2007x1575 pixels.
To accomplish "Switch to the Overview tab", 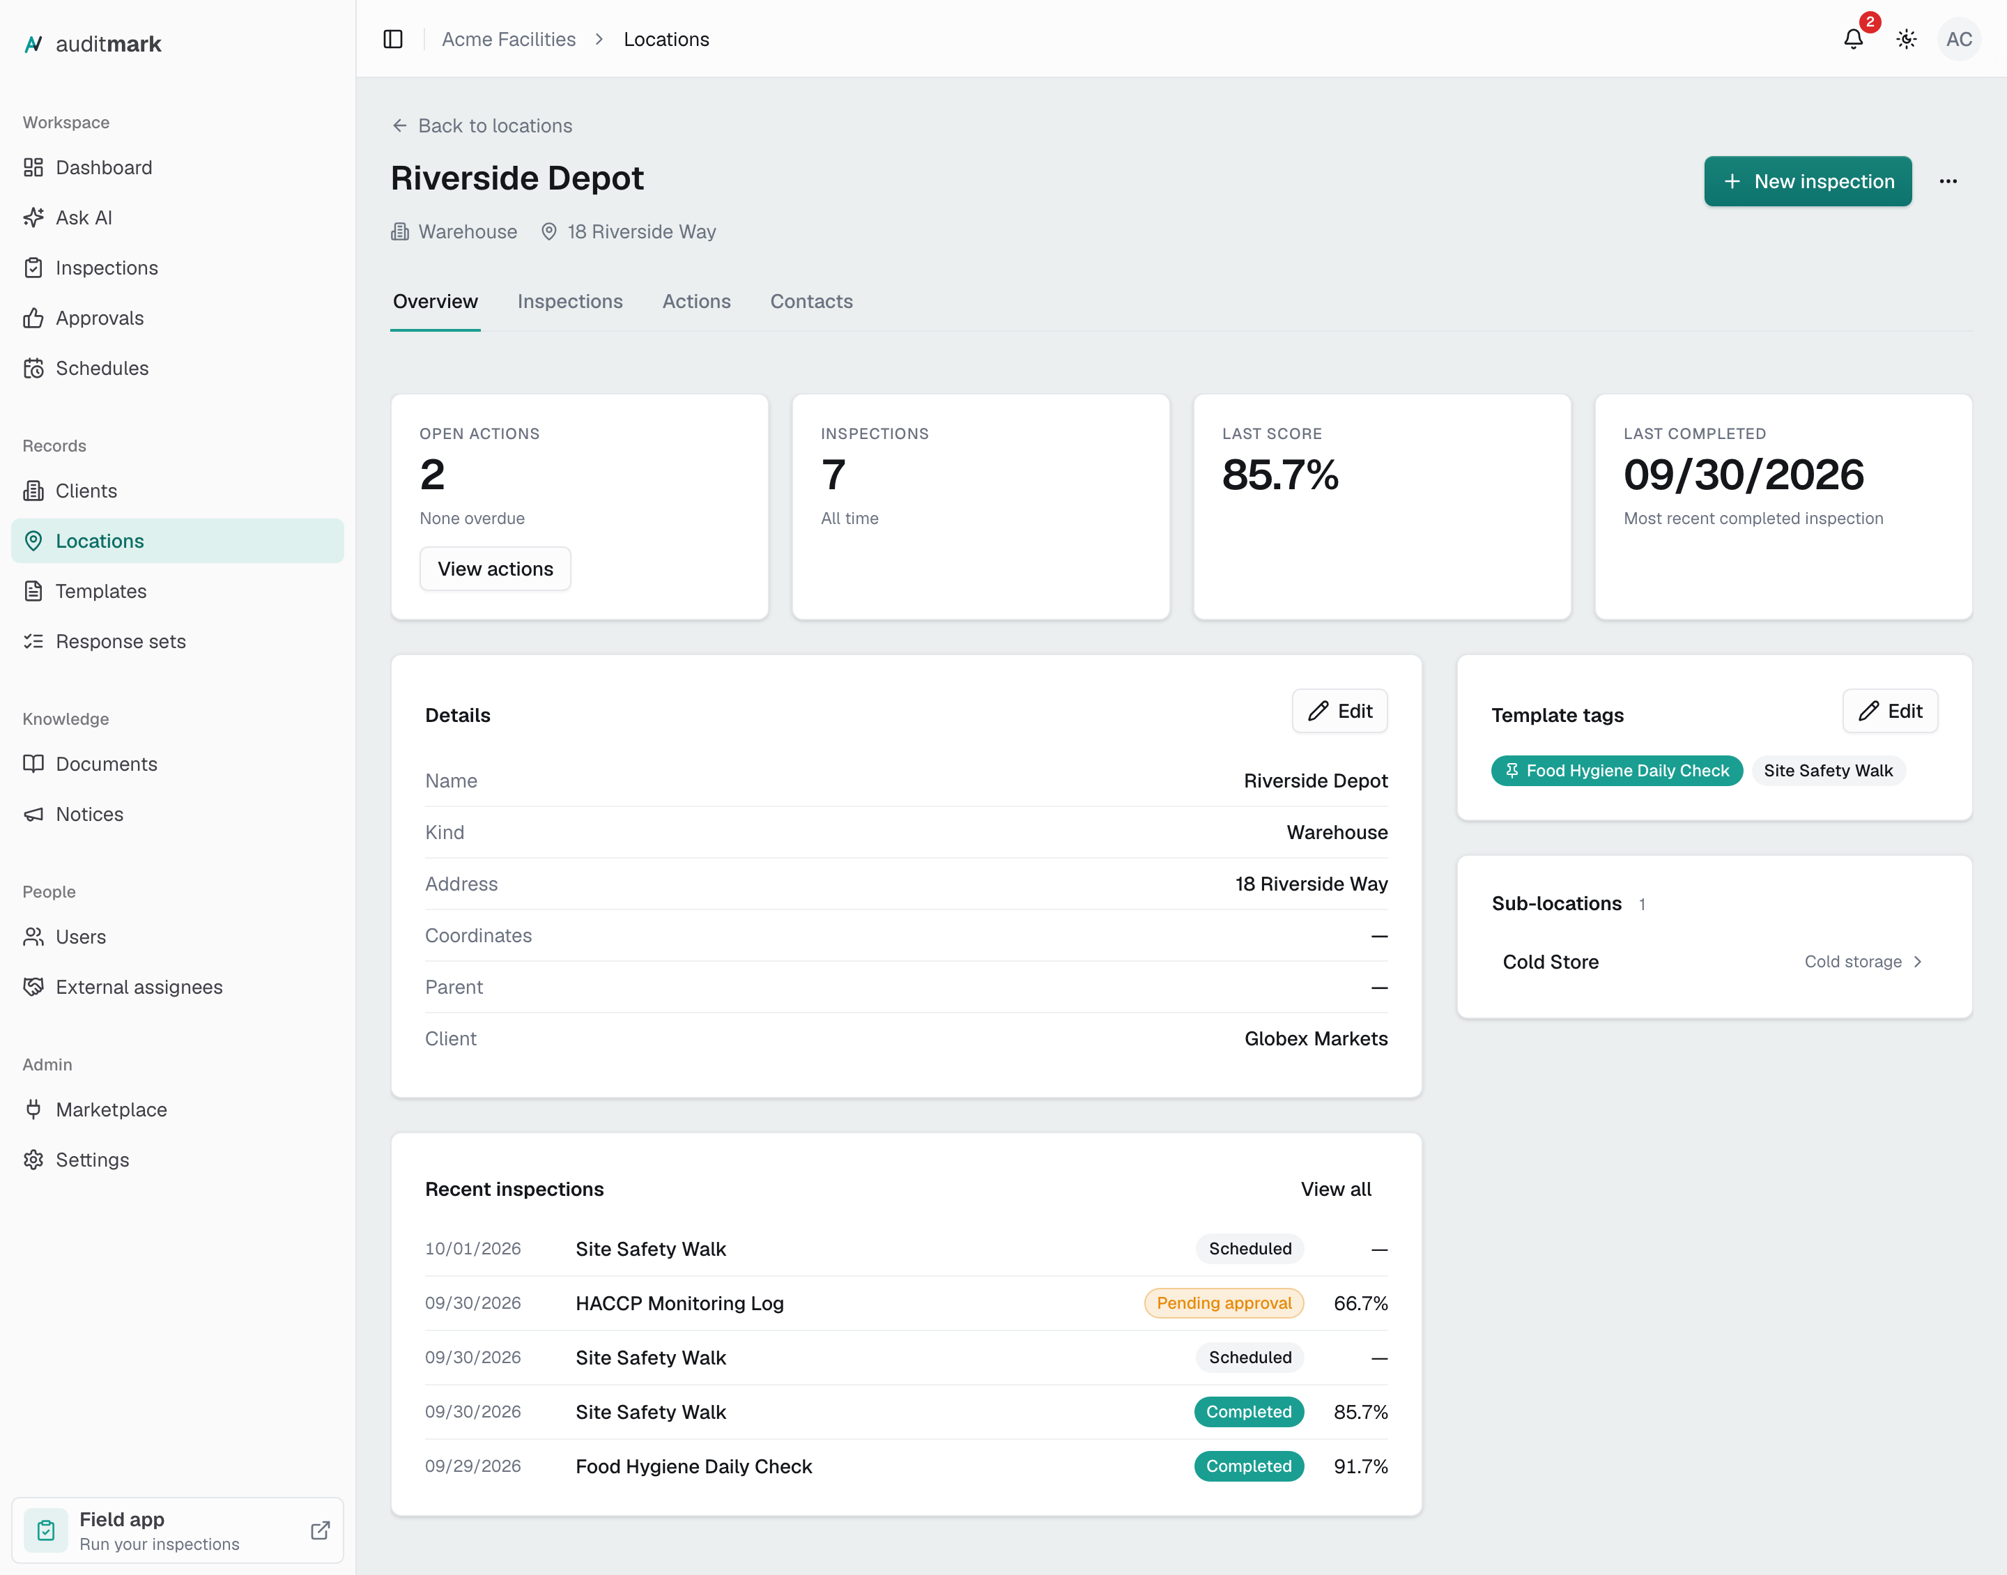I will click(x=435, y=302).
